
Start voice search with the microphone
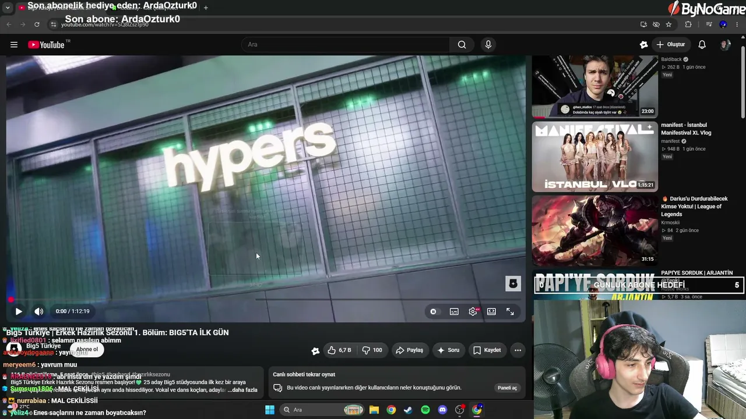[x=488, y=45]
